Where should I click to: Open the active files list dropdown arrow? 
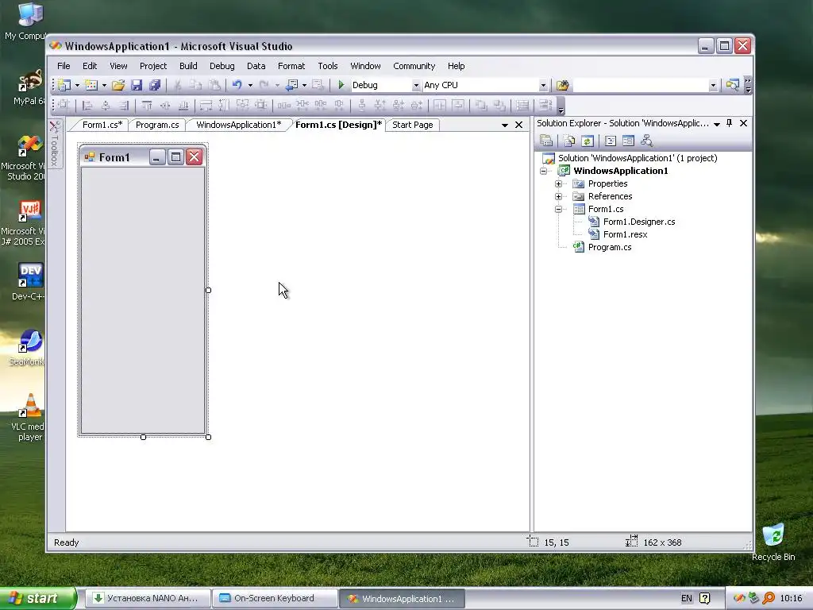(504, 125)
